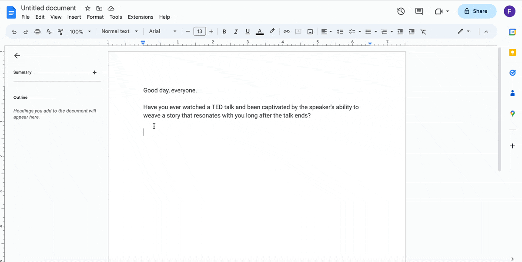Open the Extensions menu

pos(141,17)
